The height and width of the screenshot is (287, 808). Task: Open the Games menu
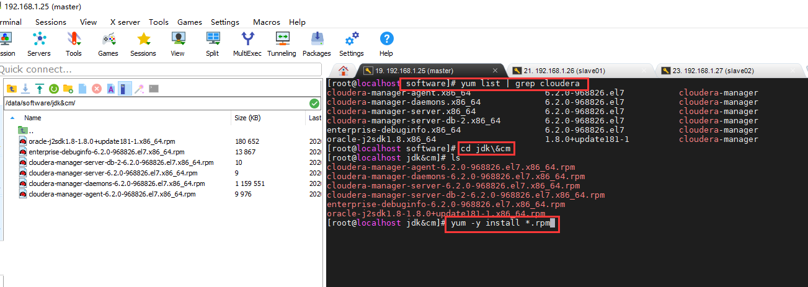click(190, 22)
